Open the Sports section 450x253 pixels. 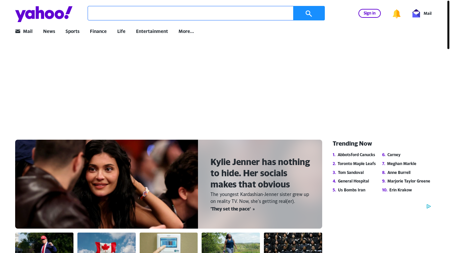click(72, 31)
